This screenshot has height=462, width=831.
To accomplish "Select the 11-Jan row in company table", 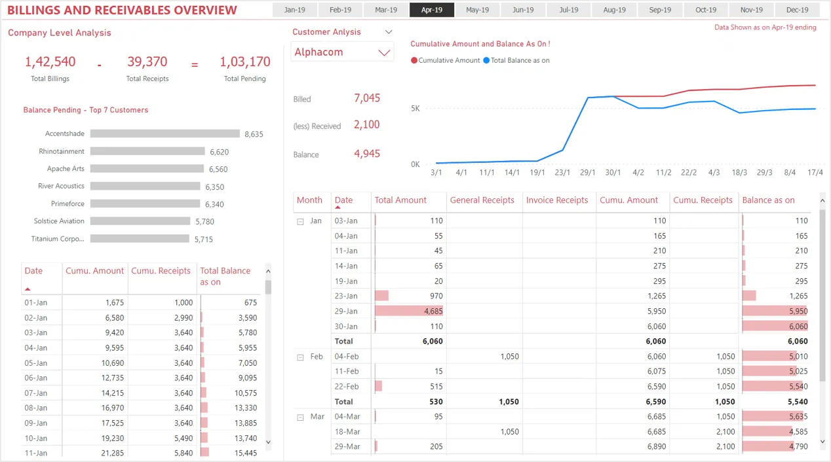I will (x=141, y=452).
